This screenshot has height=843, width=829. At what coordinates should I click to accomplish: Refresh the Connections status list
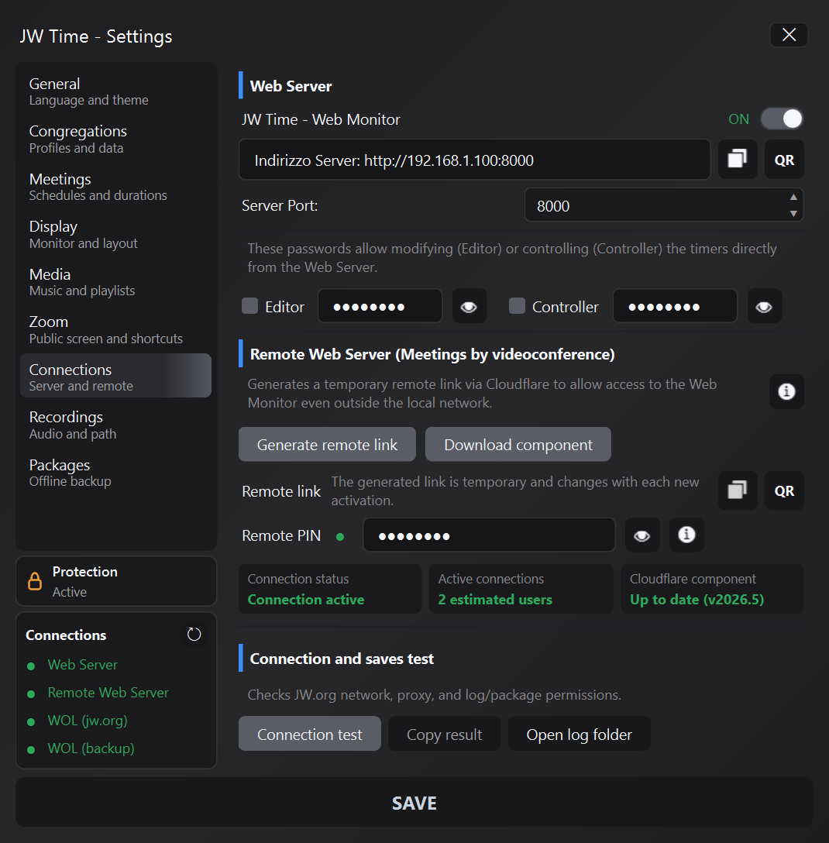pos(194,635)
